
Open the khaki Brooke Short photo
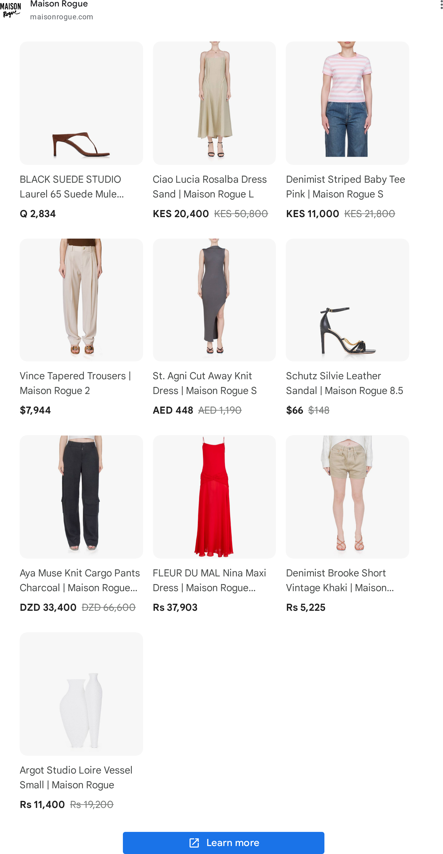point(347,497)
